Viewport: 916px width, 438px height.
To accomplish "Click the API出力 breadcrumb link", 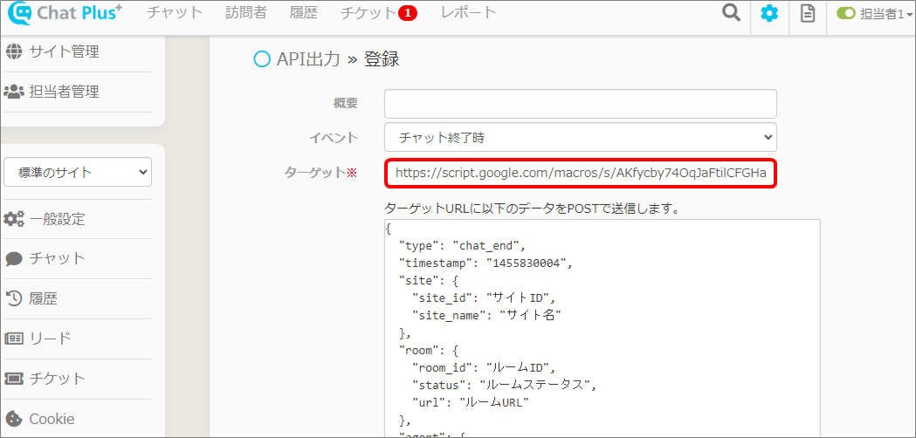I will coord(309,59).
